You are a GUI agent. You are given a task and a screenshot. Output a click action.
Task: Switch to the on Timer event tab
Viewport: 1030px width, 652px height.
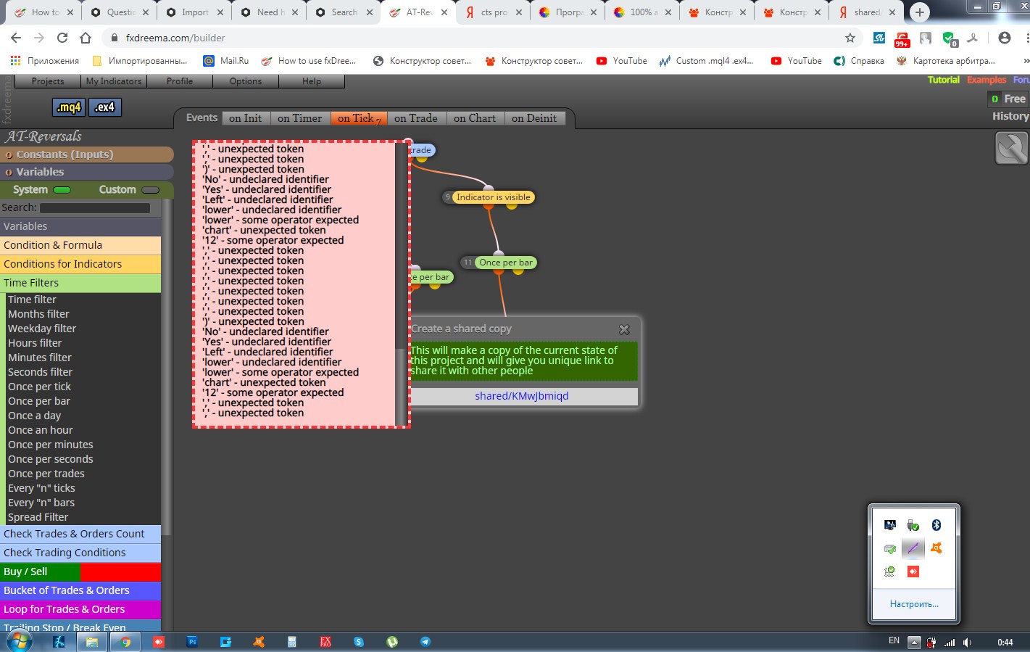[299, 118]
